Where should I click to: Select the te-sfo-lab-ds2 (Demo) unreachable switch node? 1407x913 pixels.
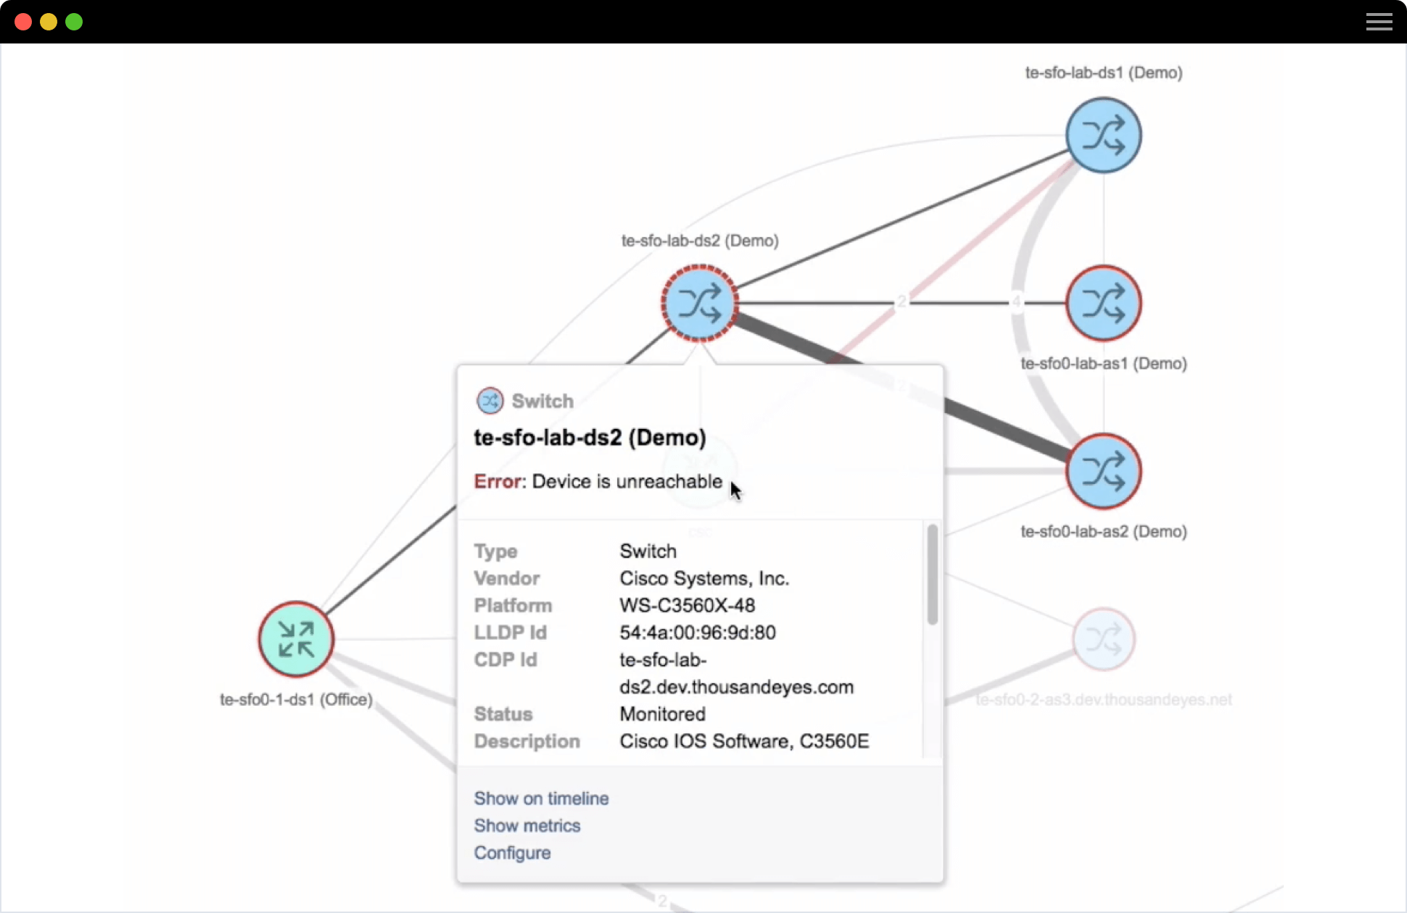700,303
